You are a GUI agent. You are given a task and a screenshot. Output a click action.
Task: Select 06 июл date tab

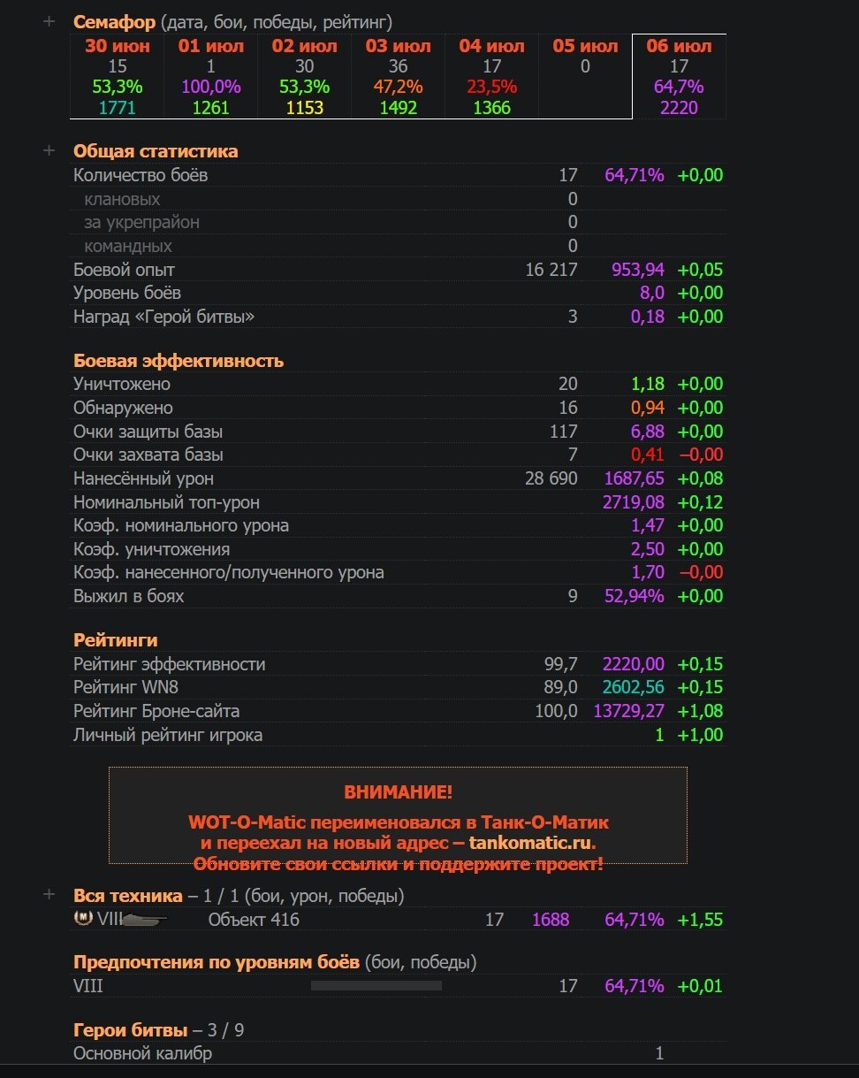click(679, 77)
